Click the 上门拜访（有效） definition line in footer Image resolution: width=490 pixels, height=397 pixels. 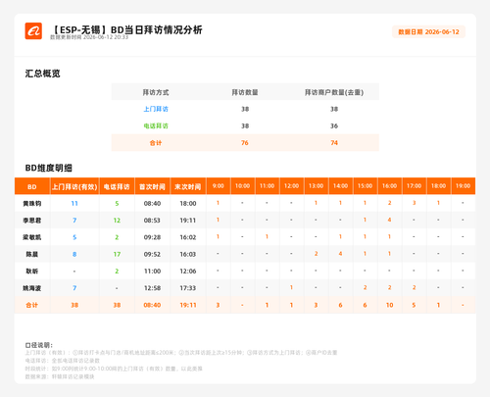(x=181, y=353)
